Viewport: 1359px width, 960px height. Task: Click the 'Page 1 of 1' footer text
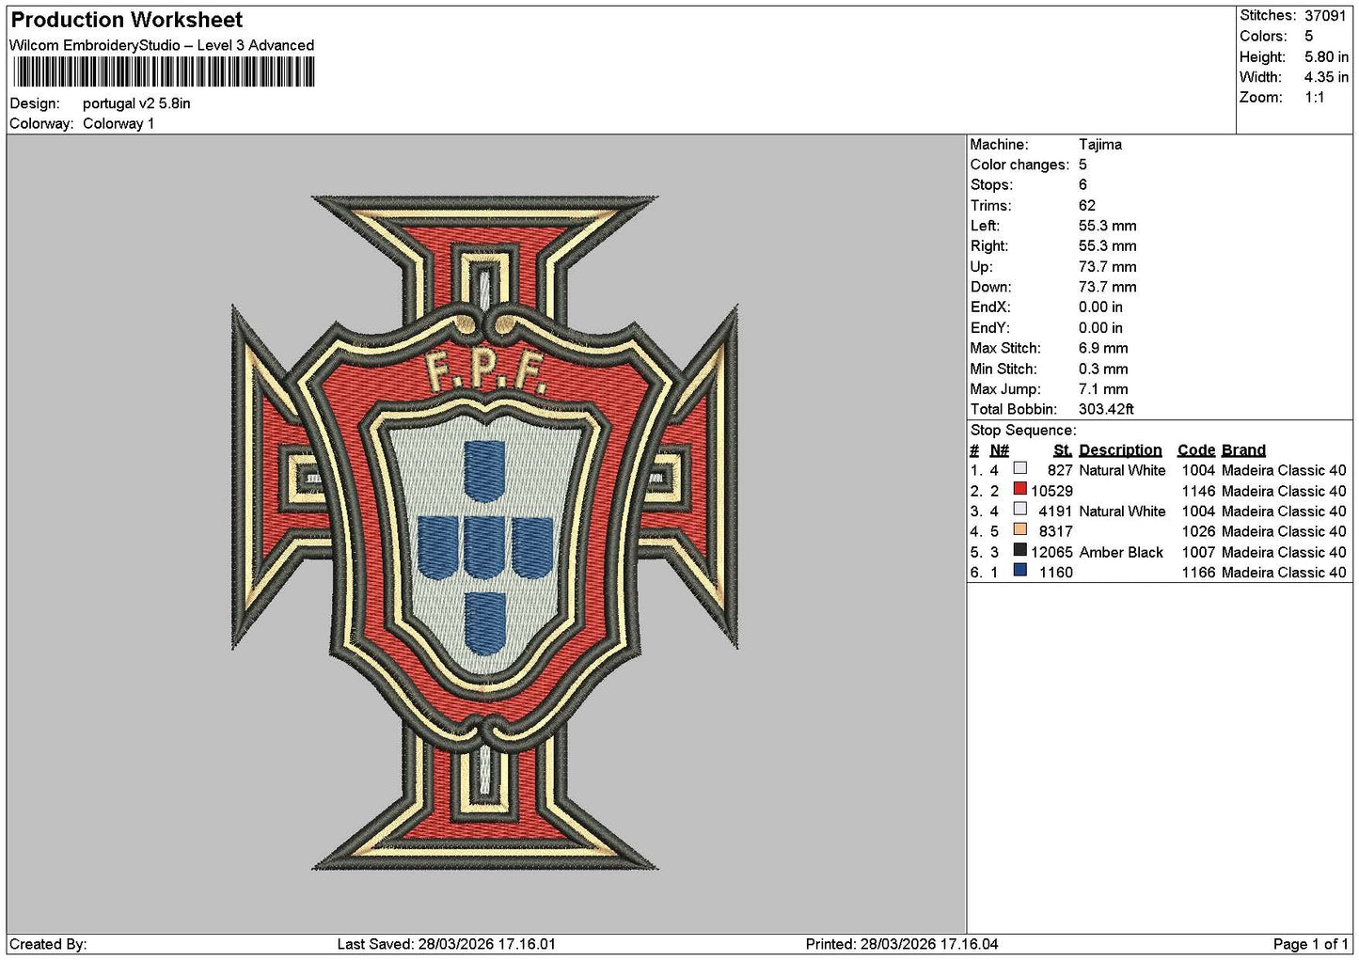[1310, 944]
